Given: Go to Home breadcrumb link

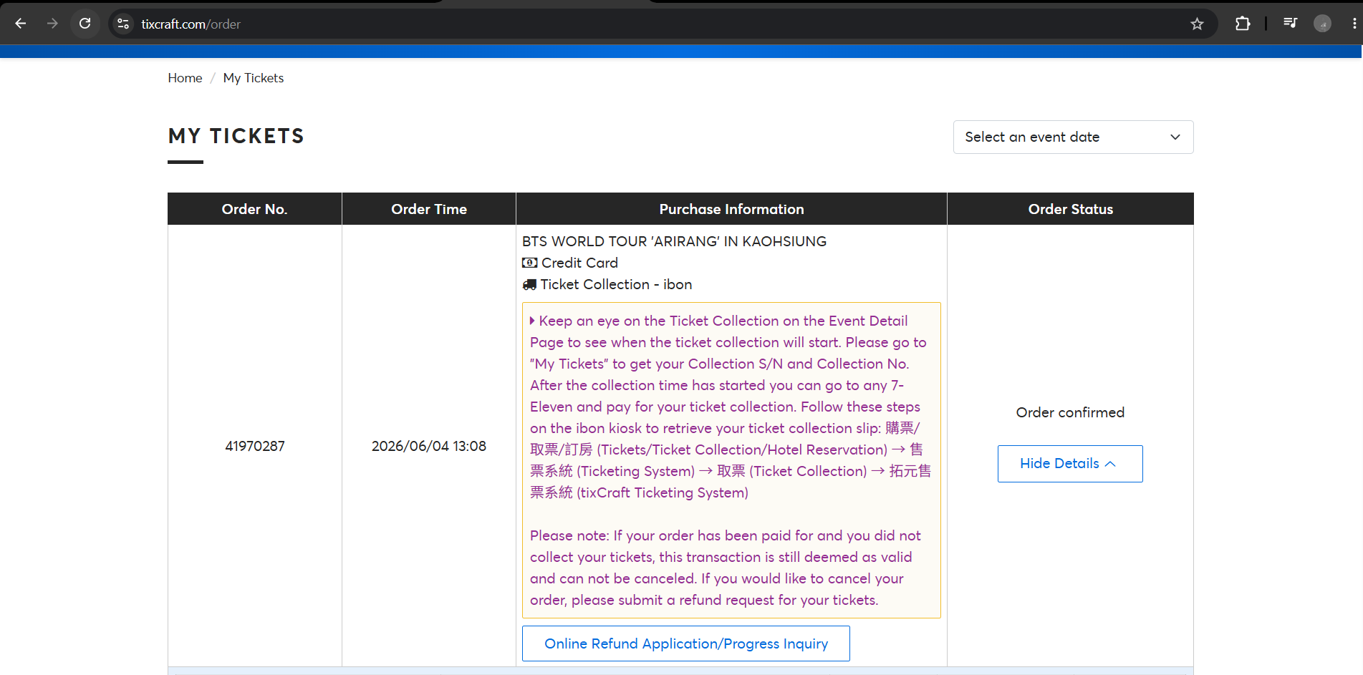Looking at the screenshot, I should pos(185,78).
